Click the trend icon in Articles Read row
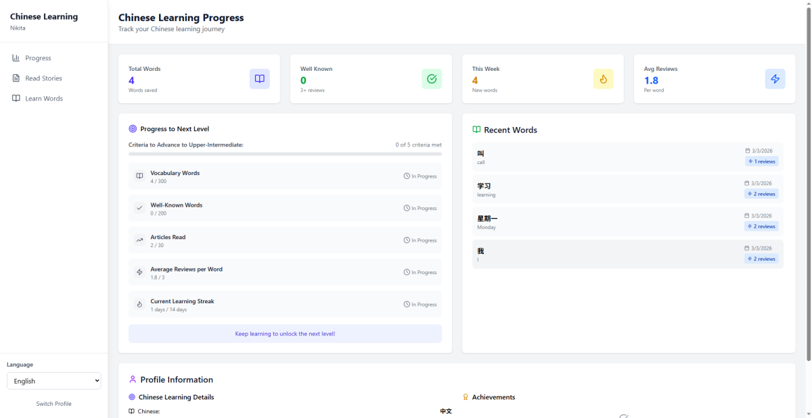 [x=139, y=240]
